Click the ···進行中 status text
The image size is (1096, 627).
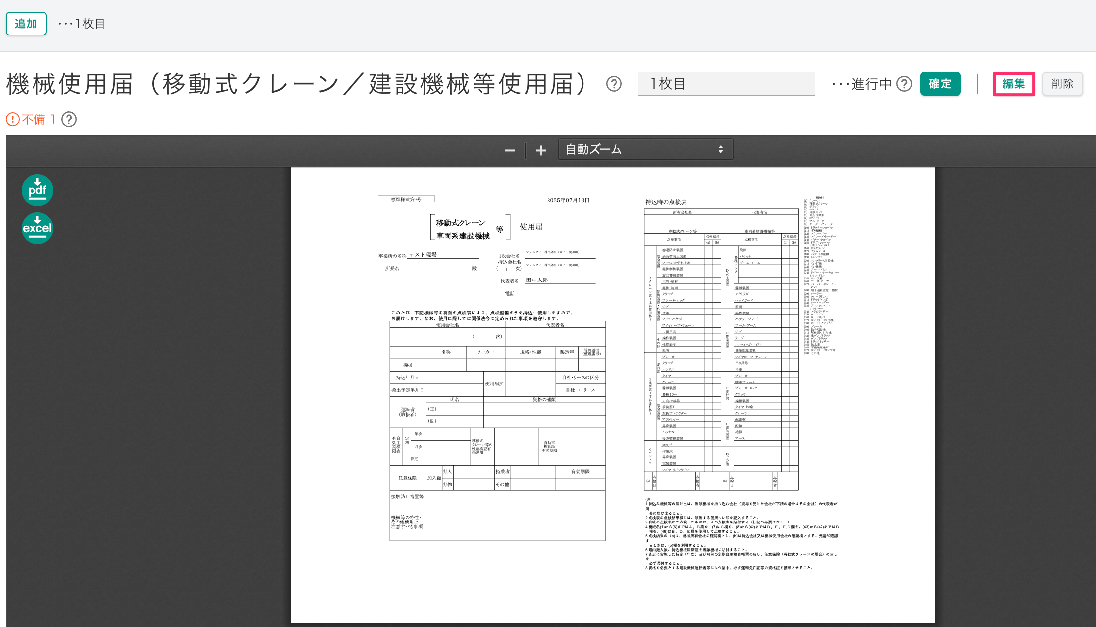coord(862,84)
